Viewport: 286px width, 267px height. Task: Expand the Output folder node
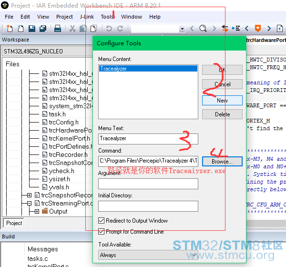(37, 211)
